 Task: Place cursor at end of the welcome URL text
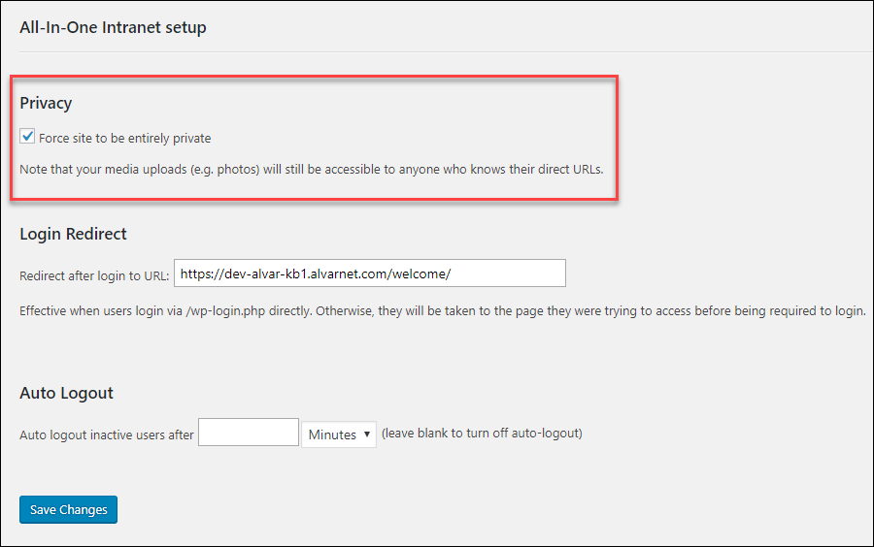click(x=451, y=273)
